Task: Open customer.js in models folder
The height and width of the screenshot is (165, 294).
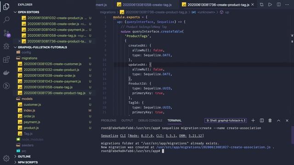Action: [x=32, y=104]
